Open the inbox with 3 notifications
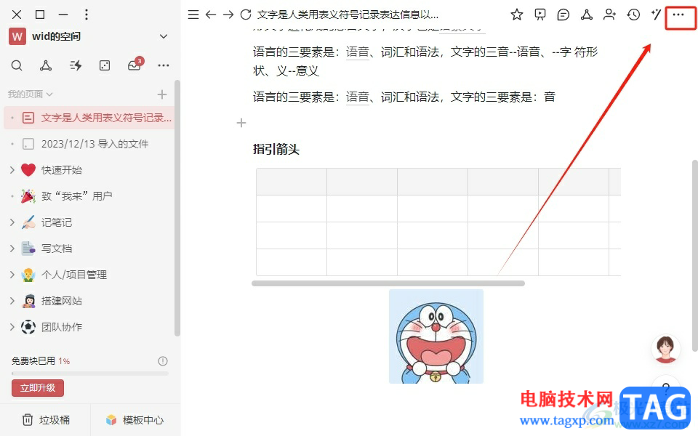Image resolution: width=698 pixels, height=436 pixels. pos(135,65)
